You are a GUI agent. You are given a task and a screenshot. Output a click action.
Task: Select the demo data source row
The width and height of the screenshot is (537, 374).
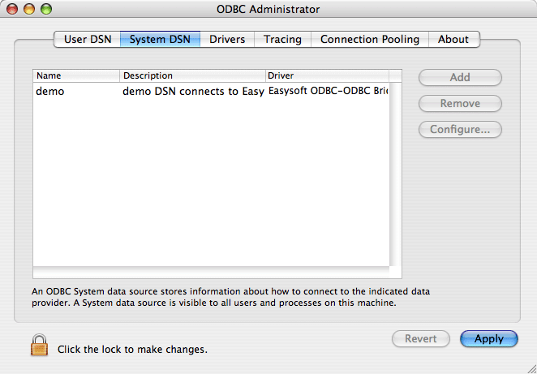(211, 92)
